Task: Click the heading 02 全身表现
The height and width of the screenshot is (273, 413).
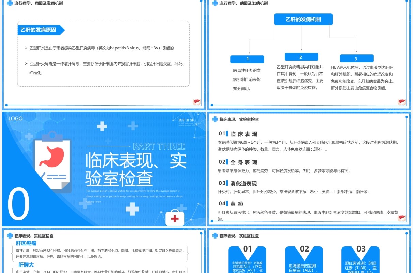Action: [x=238, y=162]
